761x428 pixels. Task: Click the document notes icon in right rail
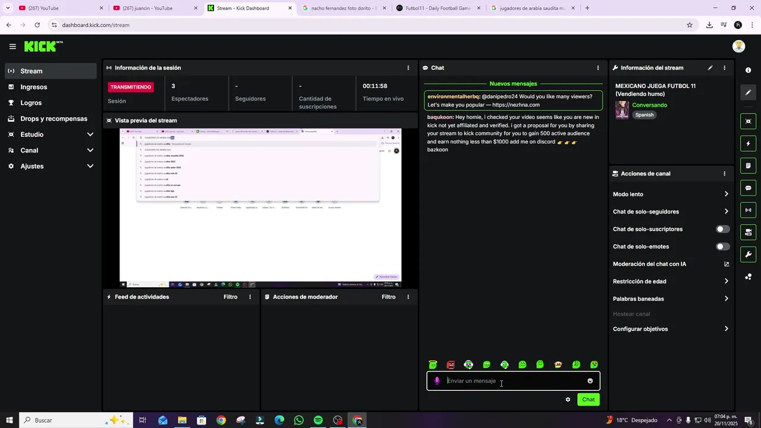click(748, 166)
